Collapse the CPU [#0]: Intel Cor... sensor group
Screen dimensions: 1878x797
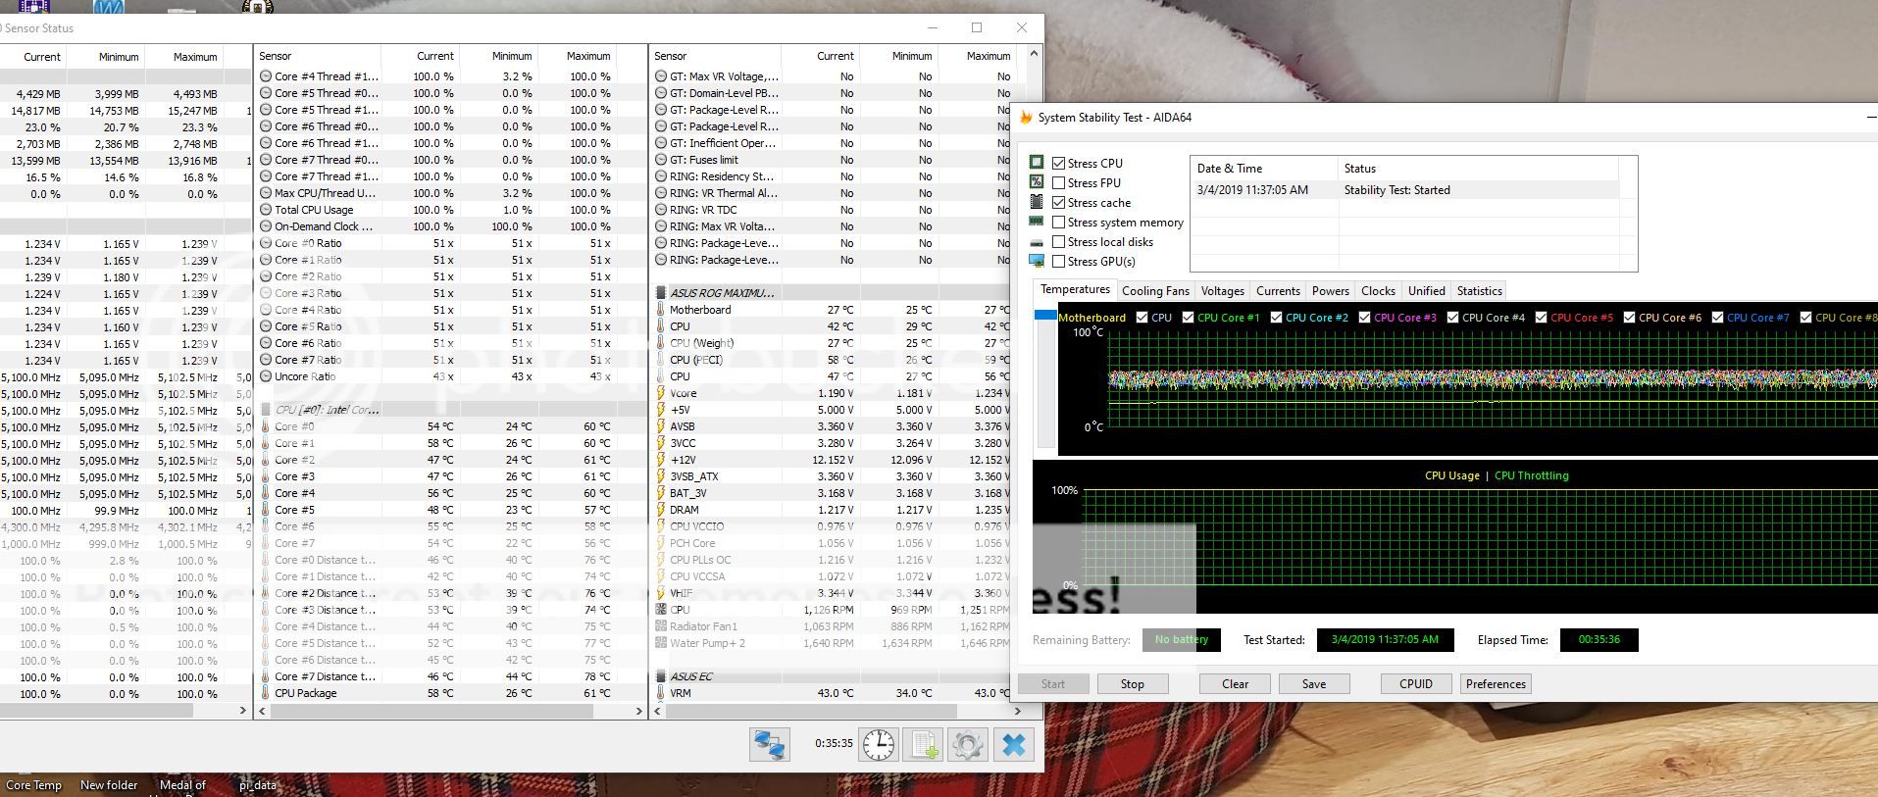pos(327,410)
